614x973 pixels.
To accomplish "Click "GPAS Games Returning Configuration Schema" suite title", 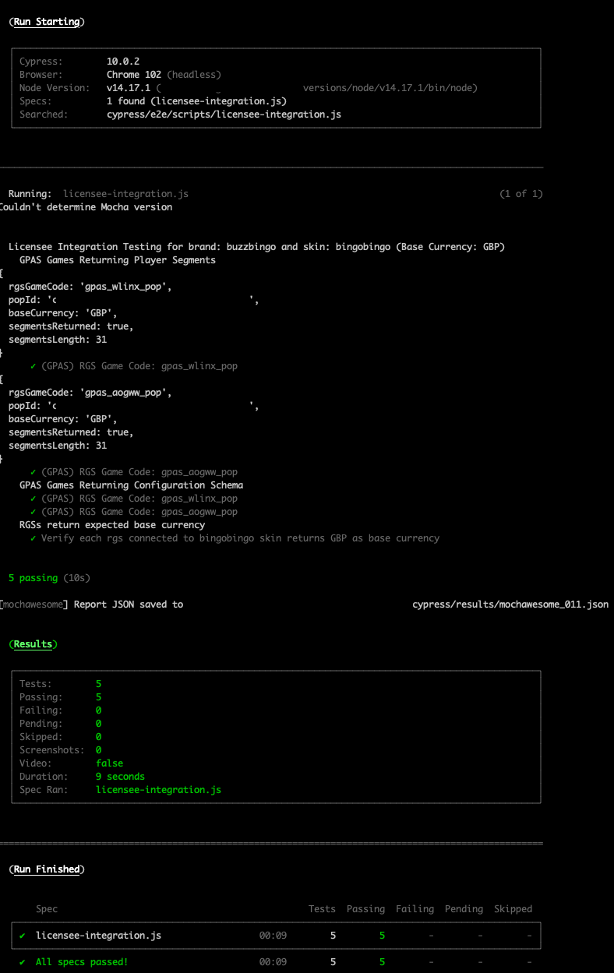I will click(131, 485).
